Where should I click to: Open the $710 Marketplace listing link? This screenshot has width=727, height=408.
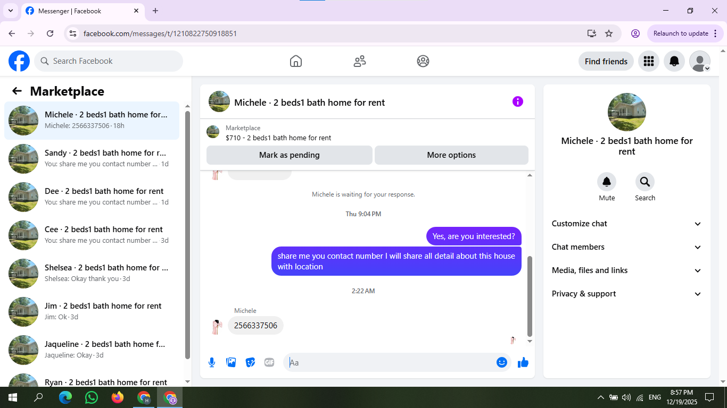coord(278,138)
